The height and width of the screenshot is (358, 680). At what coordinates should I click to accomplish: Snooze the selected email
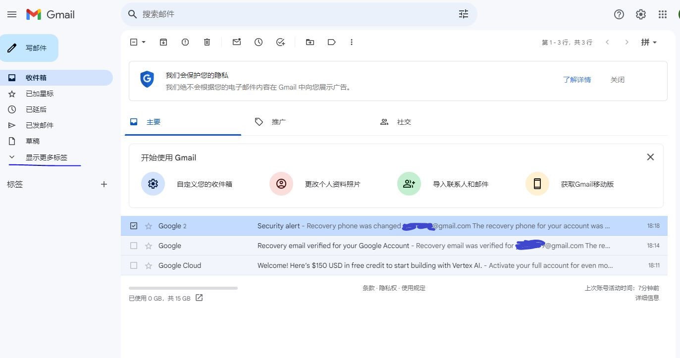point(259,42)
